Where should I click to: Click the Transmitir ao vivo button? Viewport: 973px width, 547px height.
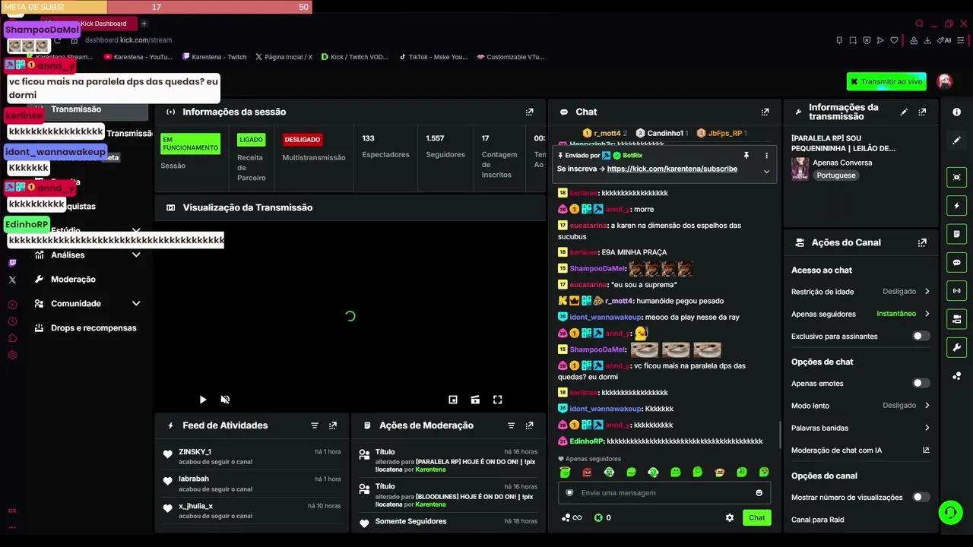pyautogui.click(x=886, y=81)
